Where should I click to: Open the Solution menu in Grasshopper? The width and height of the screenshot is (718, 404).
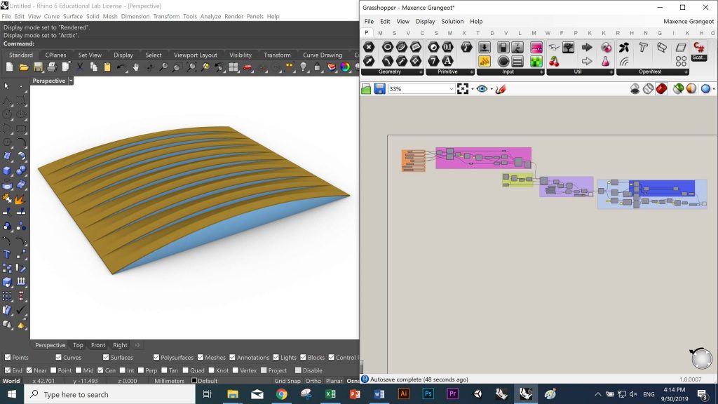click(452, 22)
